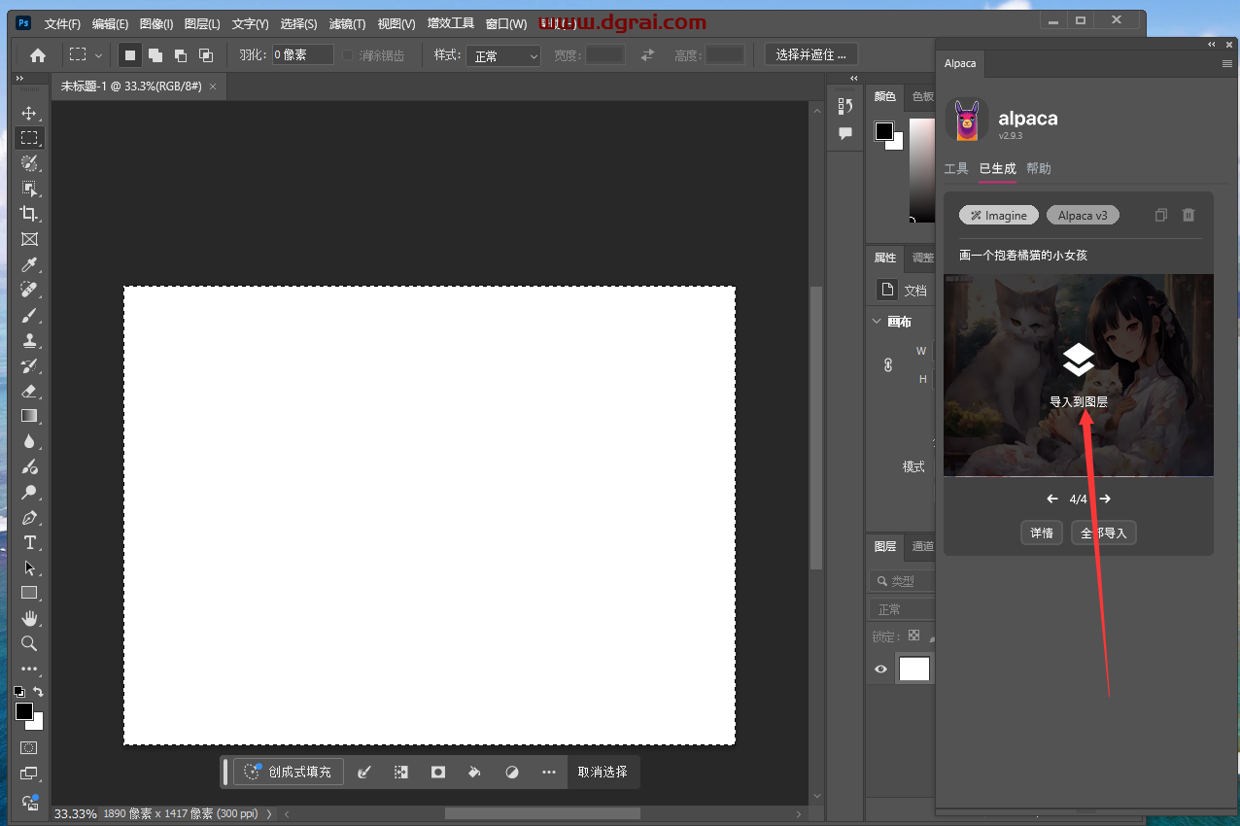Click the foreground color swatch in toolbar
The image size is (1240, 826).
[23, 711]
